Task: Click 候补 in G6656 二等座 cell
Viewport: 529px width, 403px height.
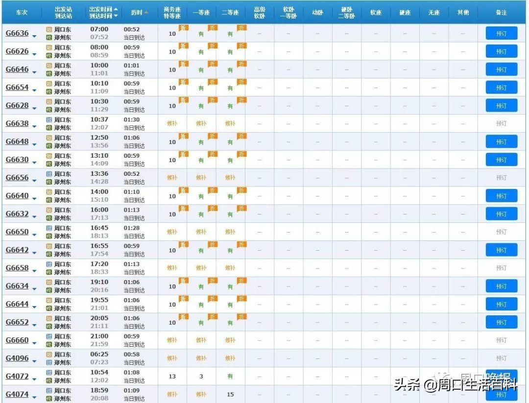Action: tap(230, 178)
